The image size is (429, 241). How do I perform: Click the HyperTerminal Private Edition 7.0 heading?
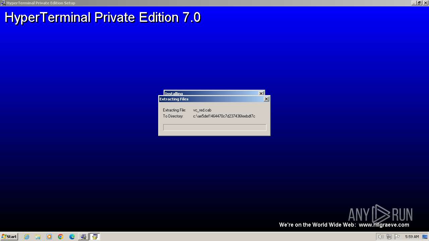pos(103,17)
